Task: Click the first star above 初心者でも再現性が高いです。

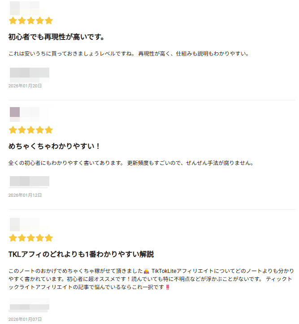Action: [x=13, y=21]
